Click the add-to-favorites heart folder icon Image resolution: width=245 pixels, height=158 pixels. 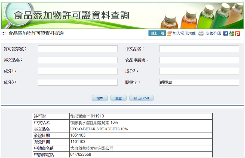click(x=169, y=33)
